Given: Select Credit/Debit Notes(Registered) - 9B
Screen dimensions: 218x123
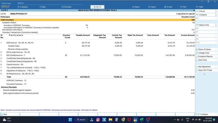Looking at the screenshot, I should coord(97,58).
